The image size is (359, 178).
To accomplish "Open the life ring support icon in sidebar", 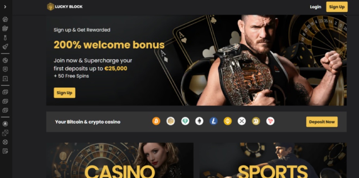I will tap(5, 142).
